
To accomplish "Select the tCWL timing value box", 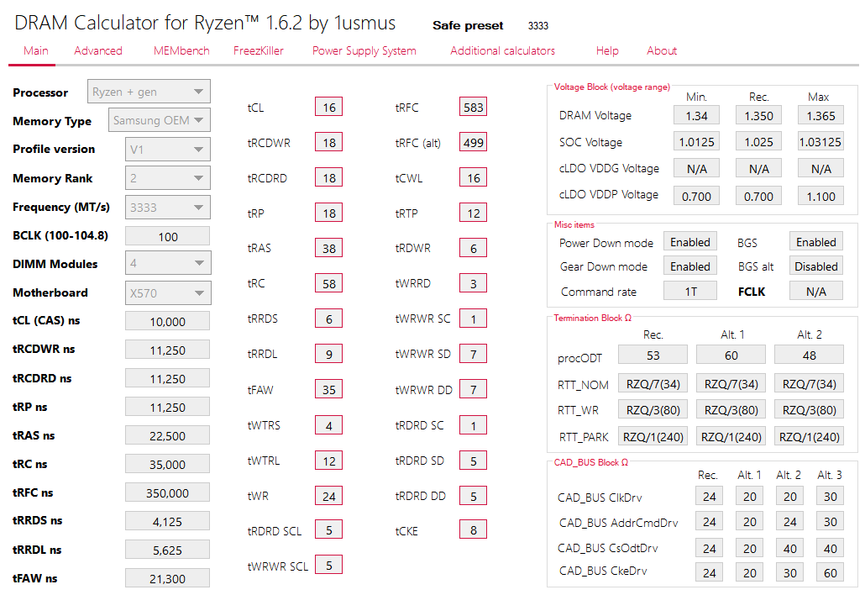I will (x=474, y=177).
